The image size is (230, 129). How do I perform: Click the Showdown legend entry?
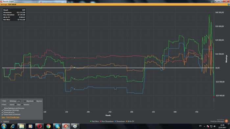(x=120, y=121)
